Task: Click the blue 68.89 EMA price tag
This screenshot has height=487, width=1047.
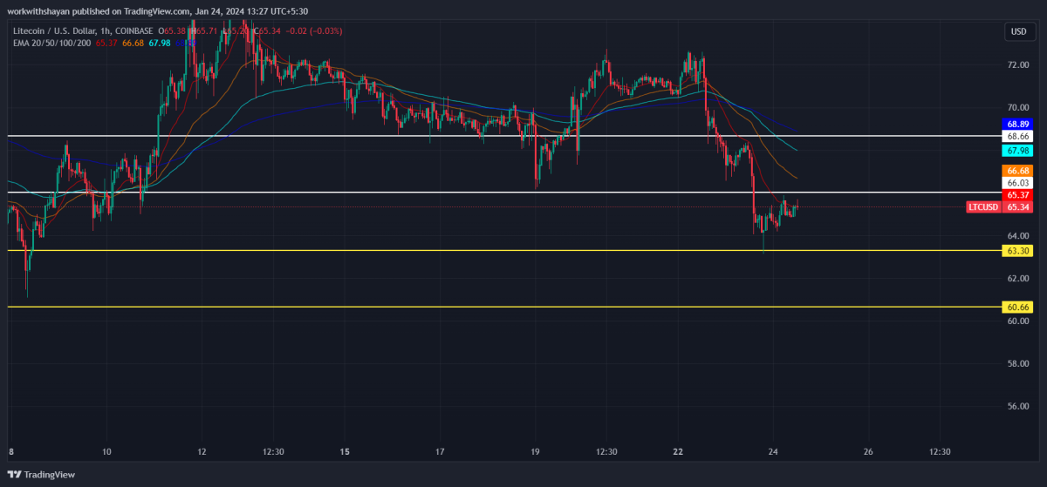Action: pos(1018,125)
